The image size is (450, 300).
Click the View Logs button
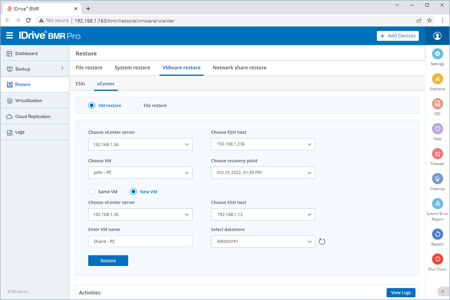[x=400, y=292]
